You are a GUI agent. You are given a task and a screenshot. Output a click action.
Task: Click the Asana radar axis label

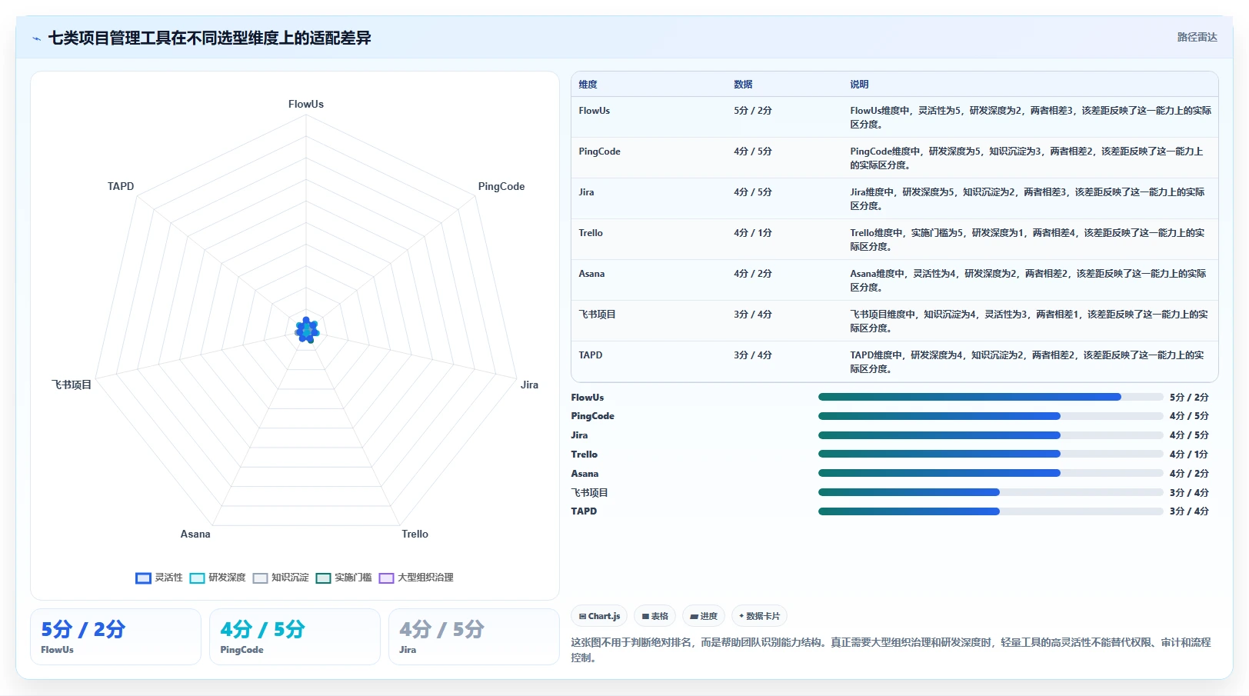(x=195, y=534)
